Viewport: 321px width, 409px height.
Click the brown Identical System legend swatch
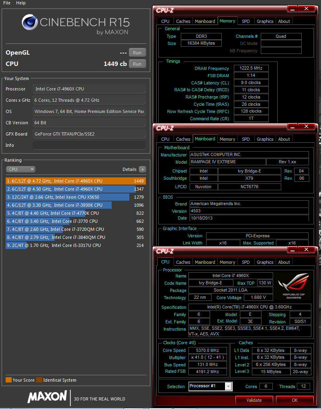(39, 380)
